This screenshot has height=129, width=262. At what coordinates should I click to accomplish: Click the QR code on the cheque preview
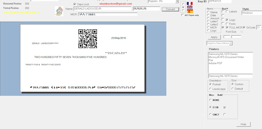click(88, 39)
